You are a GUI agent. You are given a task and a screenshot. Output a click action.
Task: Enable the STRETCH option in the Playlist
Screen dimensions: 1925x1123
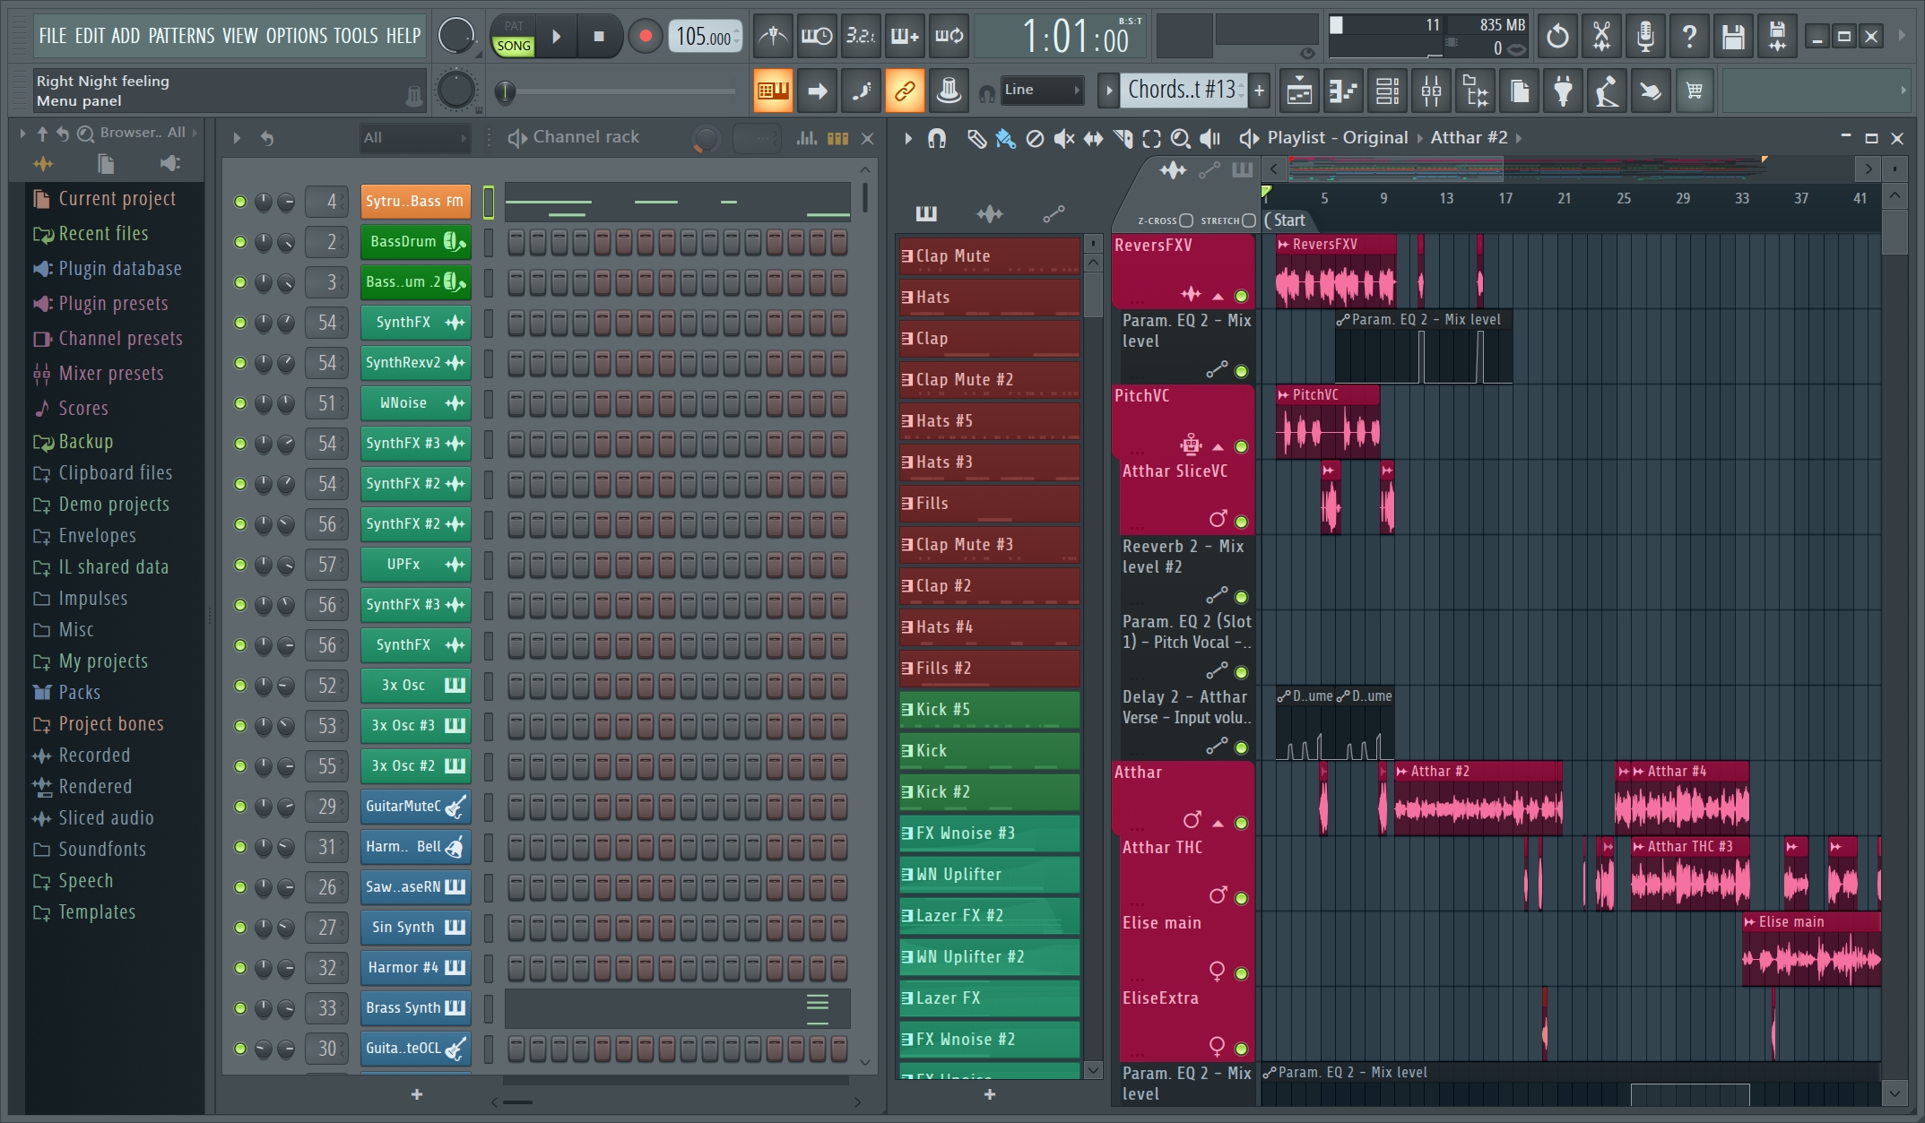(1247, 220)
